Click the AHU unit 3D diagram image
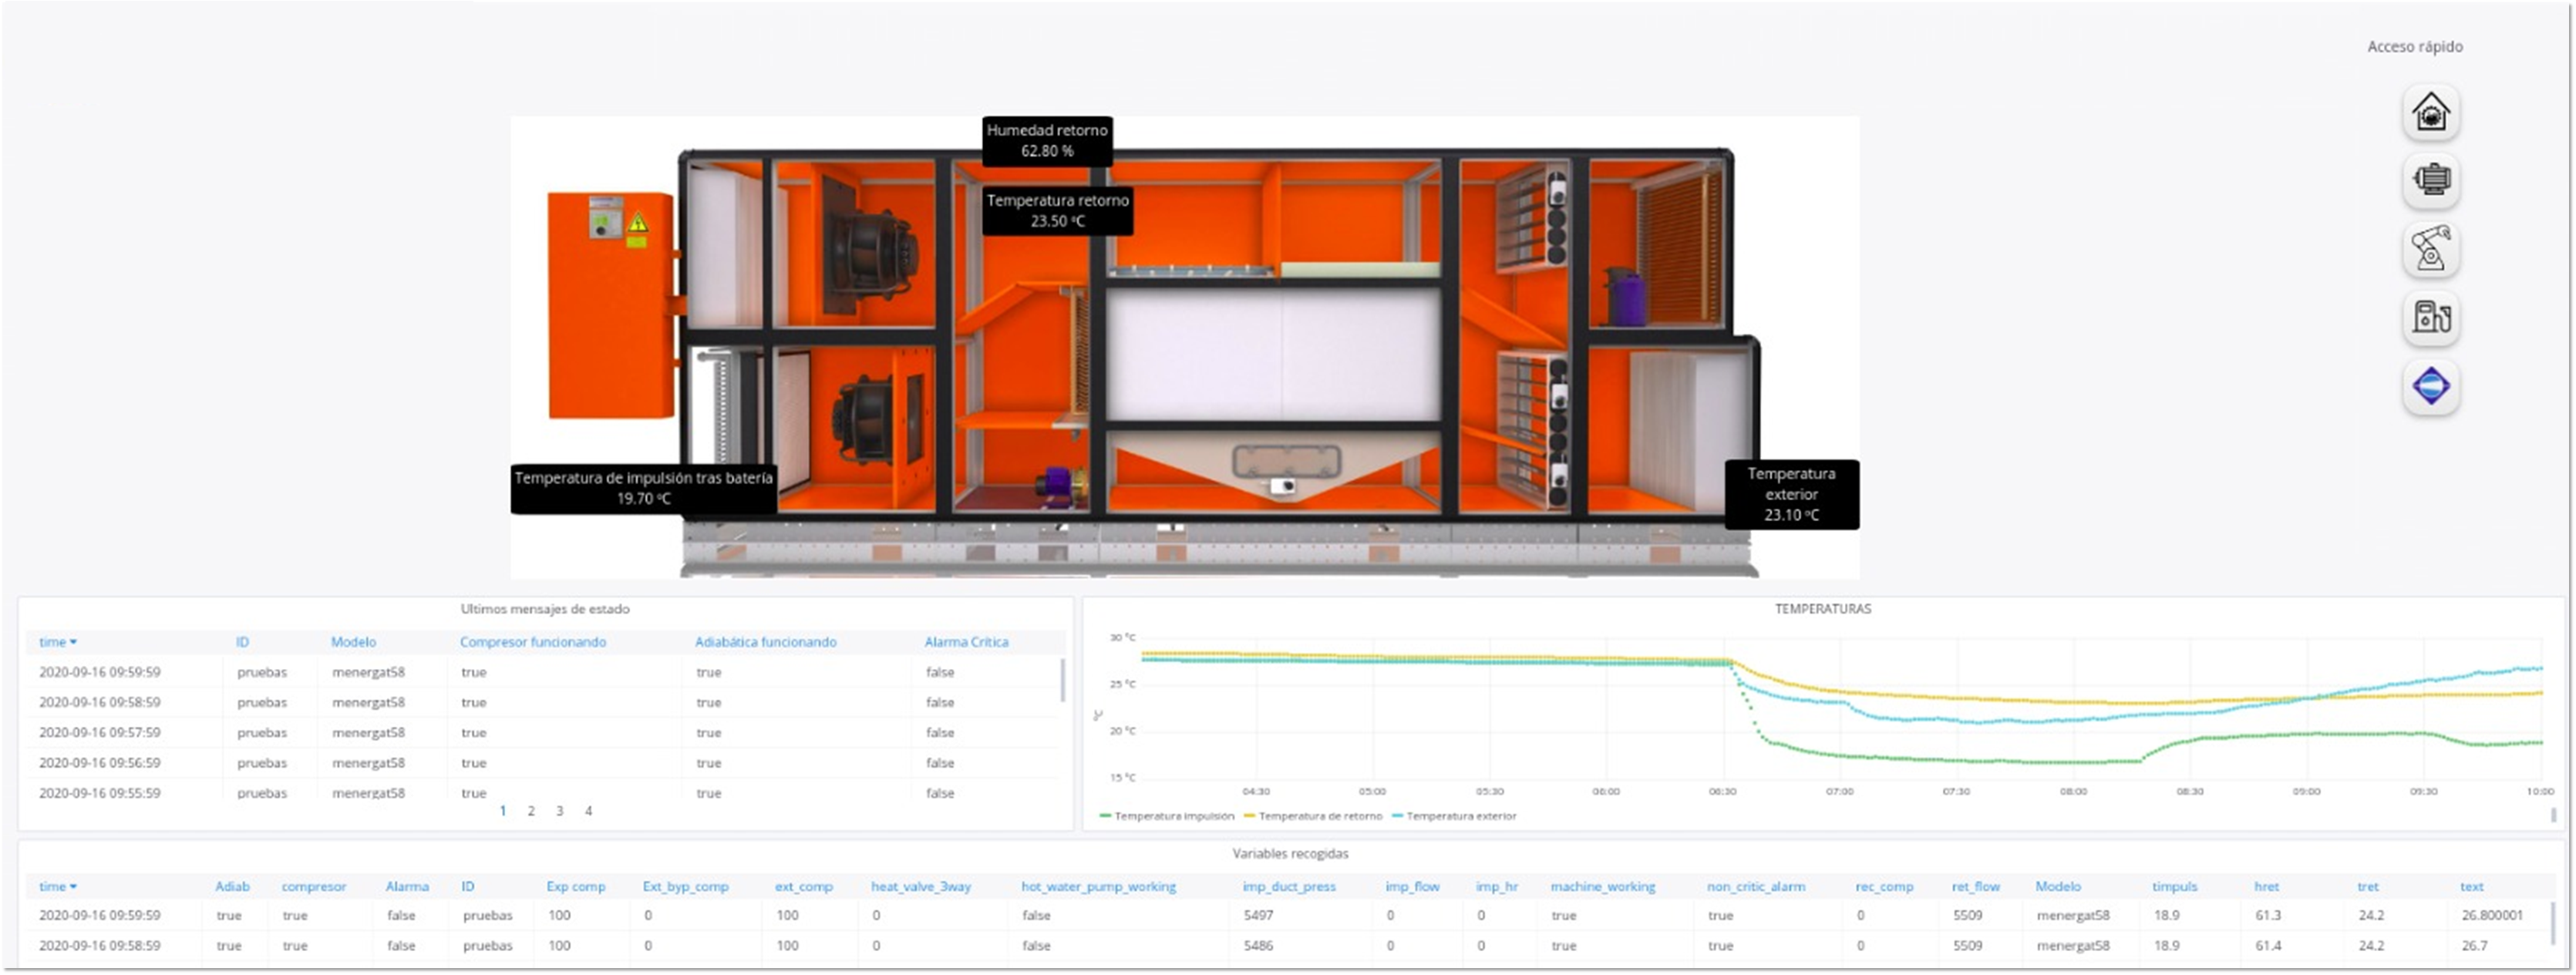Viewport: 2576px width, 975px height. tap(1185, 347)
